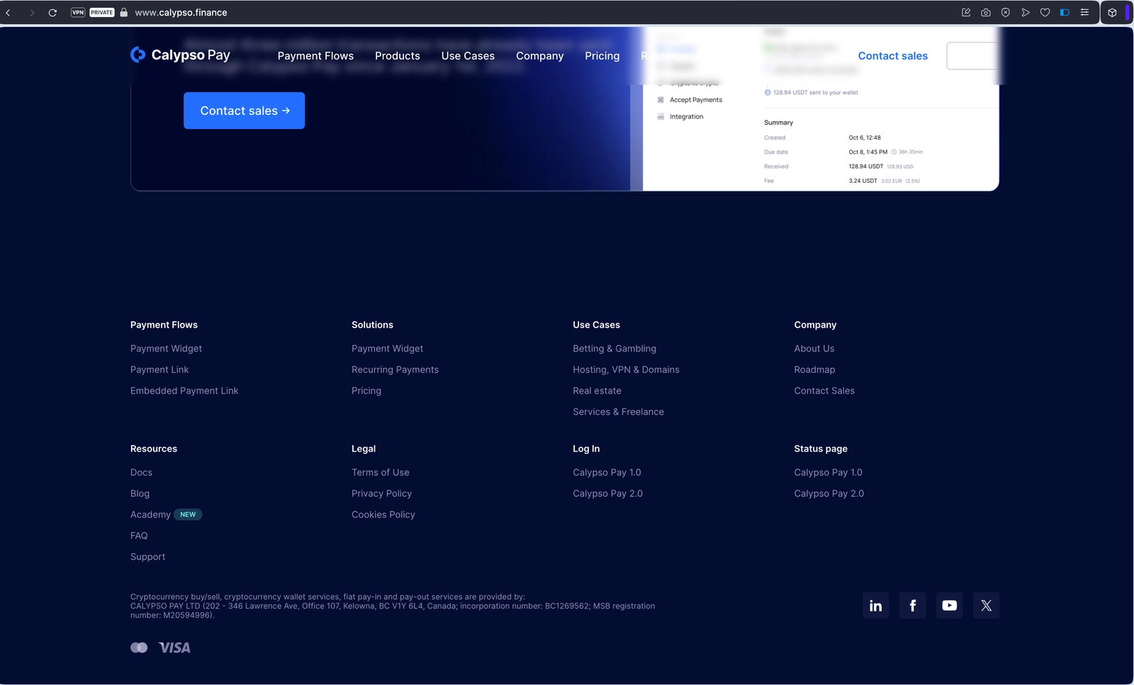The width and height of the screenshot is (1134, 685).
Task: Click the heart bookmark icon
Action: click(x=1045, y=13)
